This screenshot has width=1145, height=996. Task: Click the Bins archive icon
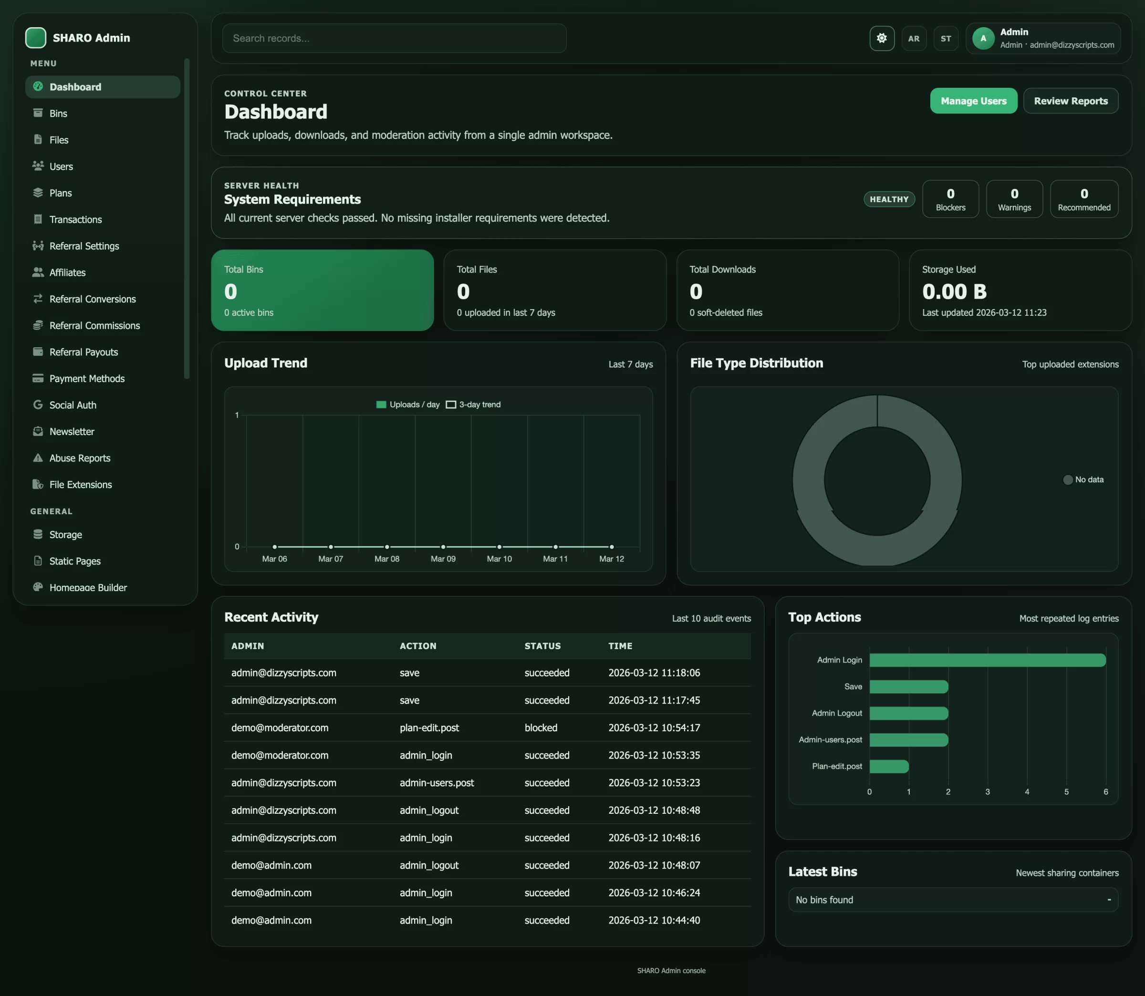[38, 113]
